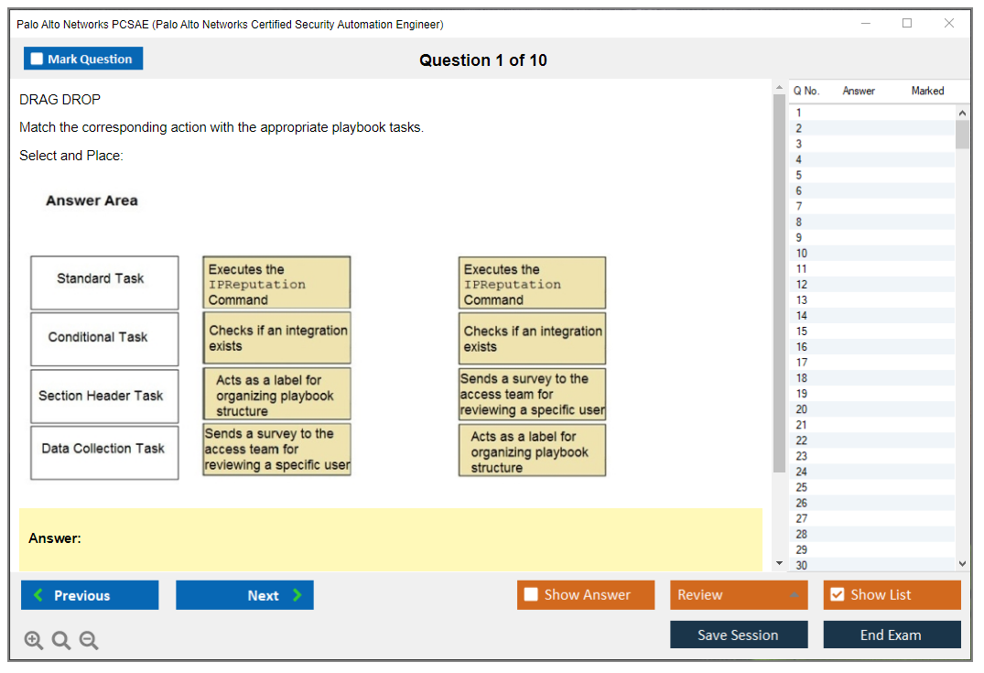Select left 'Checks if an integration exists' tile
The height and width of the screenshot is (673, 984).
coord(276,338)
